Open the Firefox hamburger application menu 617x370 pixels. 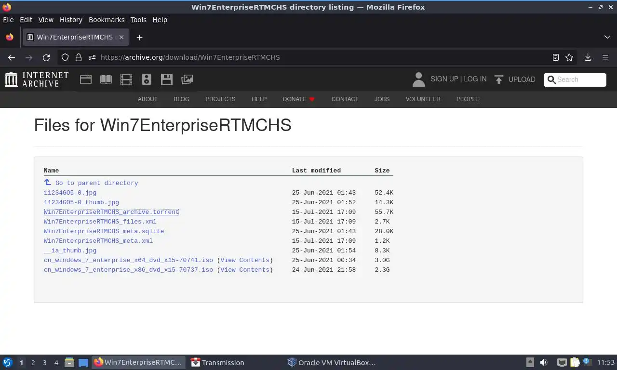tap(605, 57)
